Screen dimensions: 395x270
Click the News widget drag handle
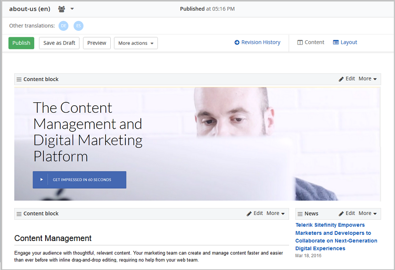pyautogui.click(x=300, y=214)
